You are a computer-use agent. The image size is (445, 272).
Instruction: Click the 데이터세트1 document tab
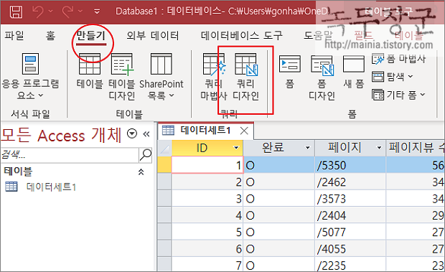click(205, 131)
